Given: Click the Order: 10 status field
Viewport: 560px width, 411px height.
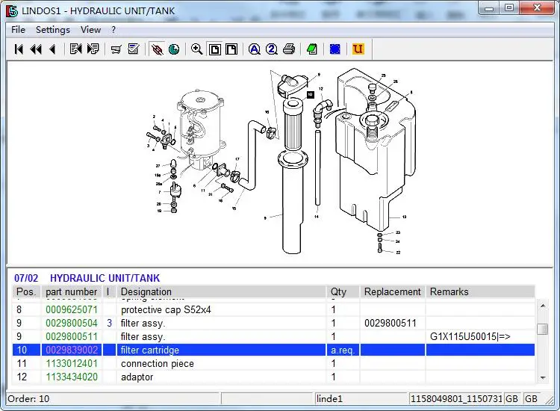Looking at the screenshot, I should pos(113,398).
